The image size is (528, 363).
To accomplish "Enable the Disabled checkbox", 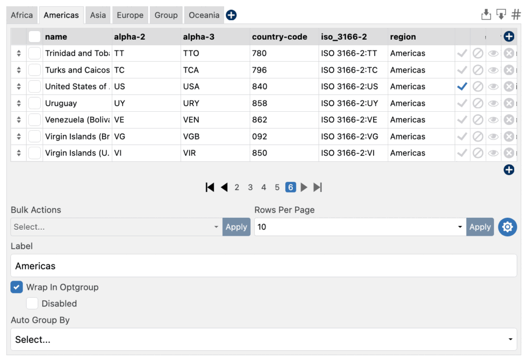I will click(x=32, y=303).
